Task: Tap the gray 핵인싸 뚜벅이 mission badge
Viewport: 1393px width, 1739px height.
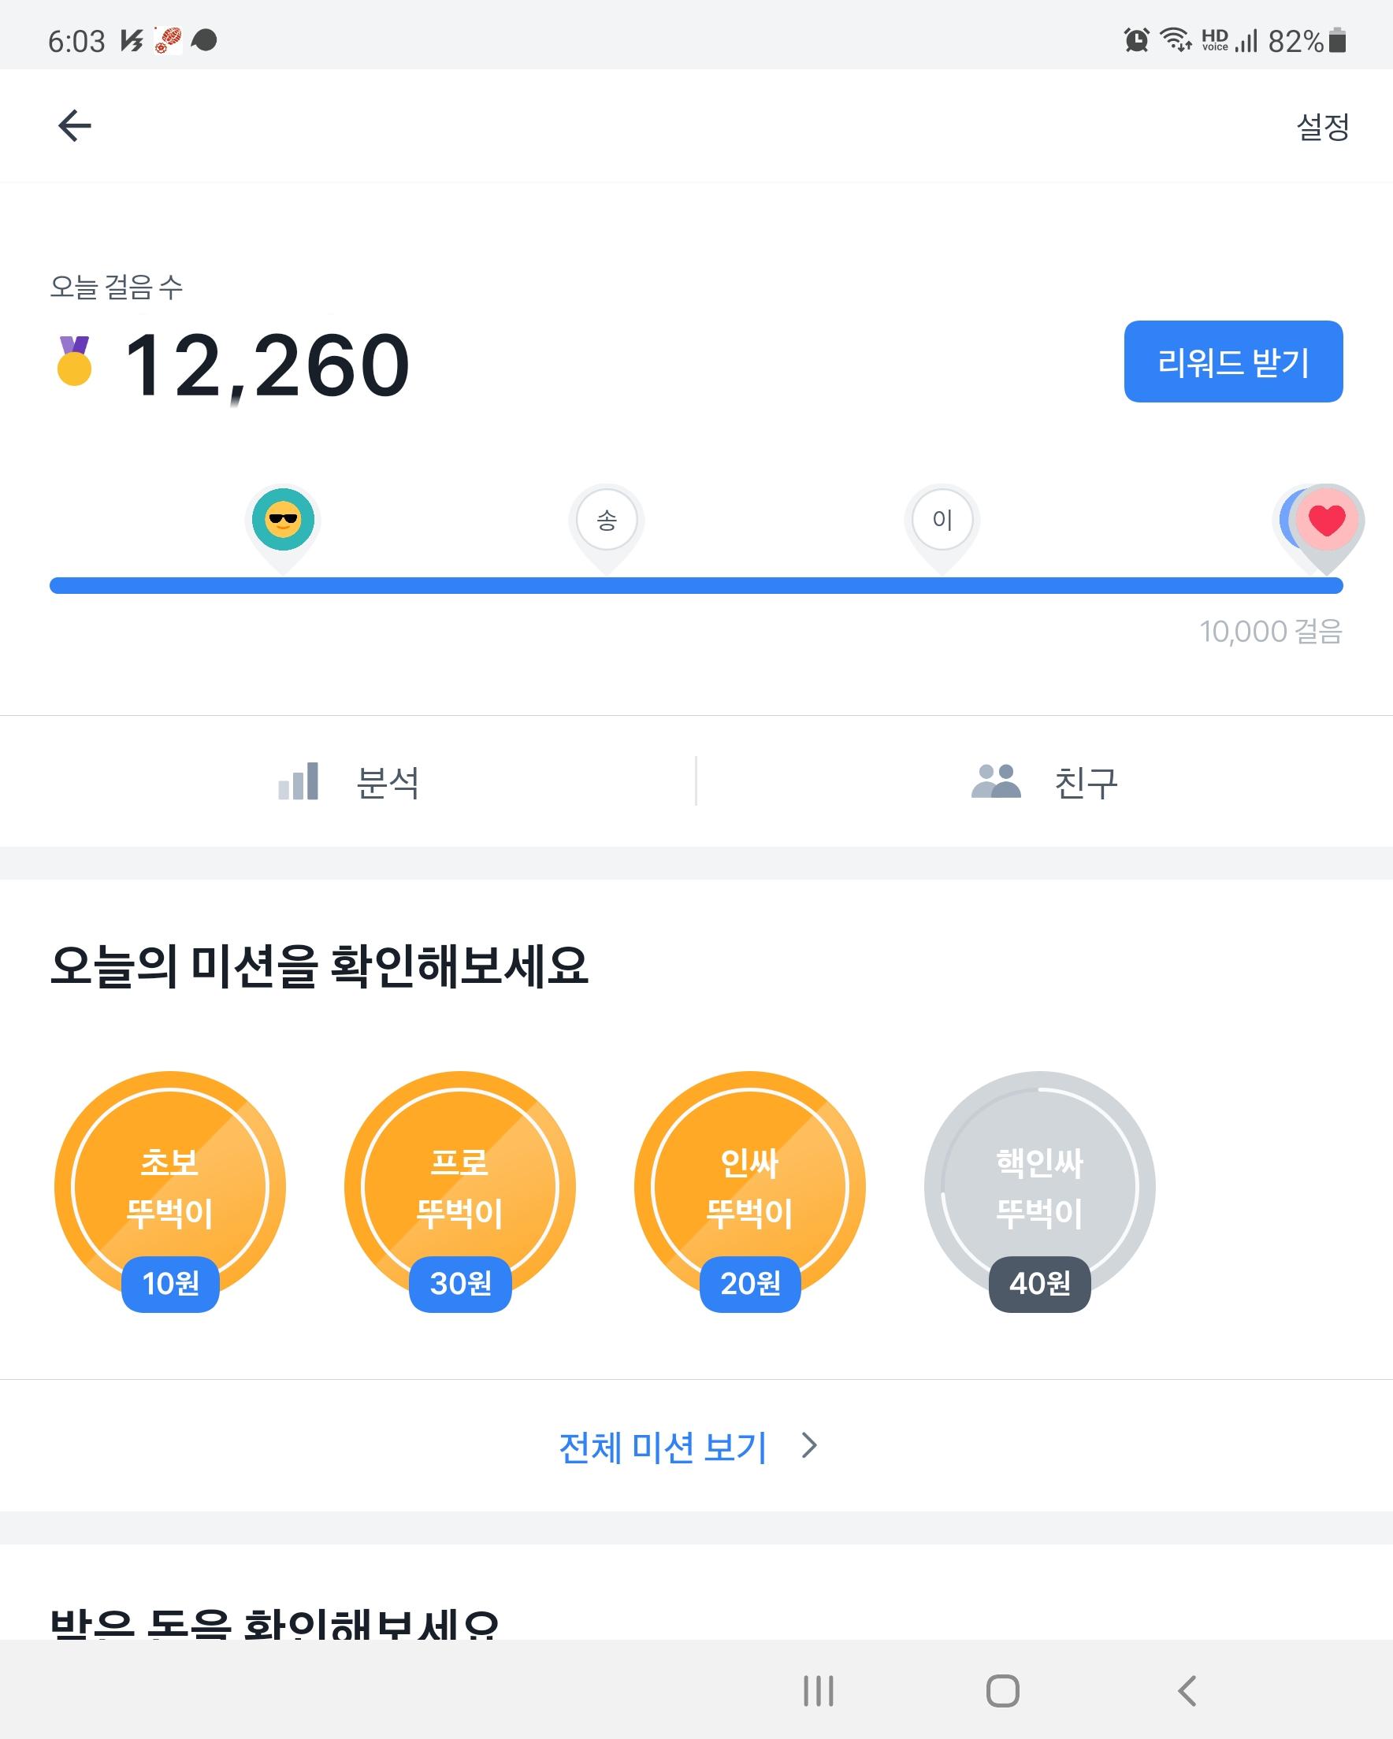Action: (x=1038, y=1188)
